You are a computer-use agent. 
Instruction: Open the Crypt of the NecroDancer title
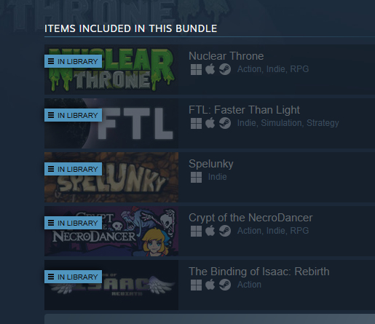point(250,218)
